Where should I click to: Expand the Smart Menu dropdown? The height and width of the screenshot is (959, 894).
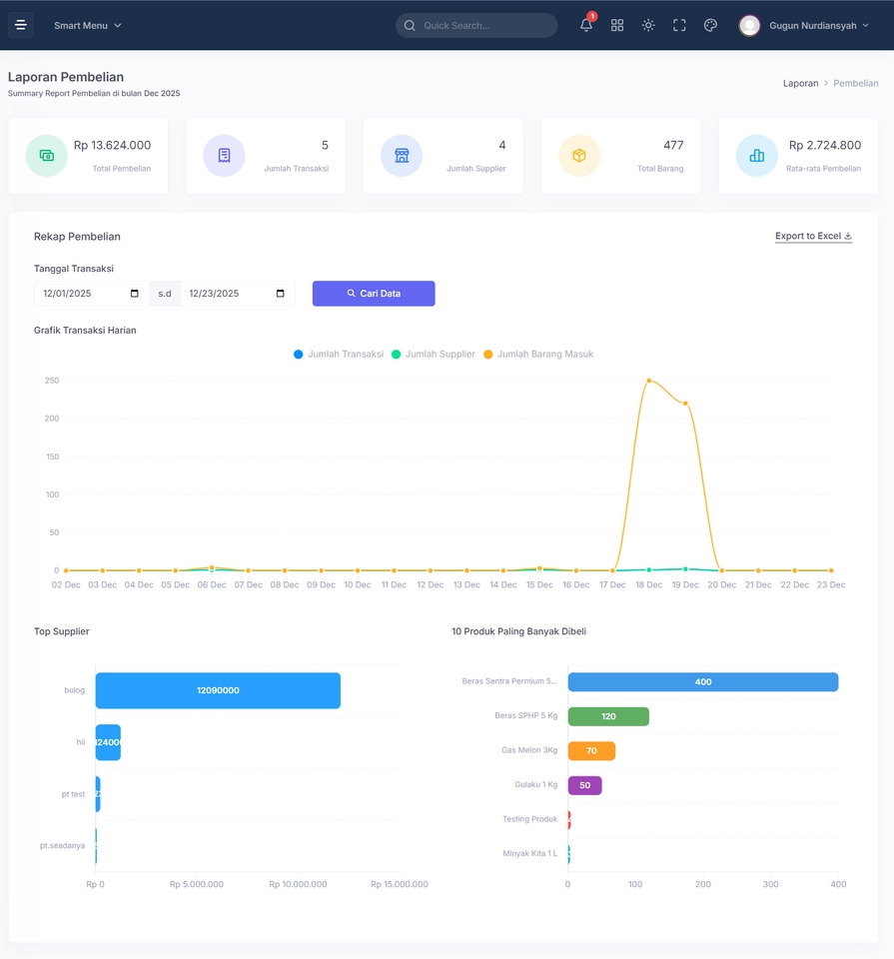[88, 26]
